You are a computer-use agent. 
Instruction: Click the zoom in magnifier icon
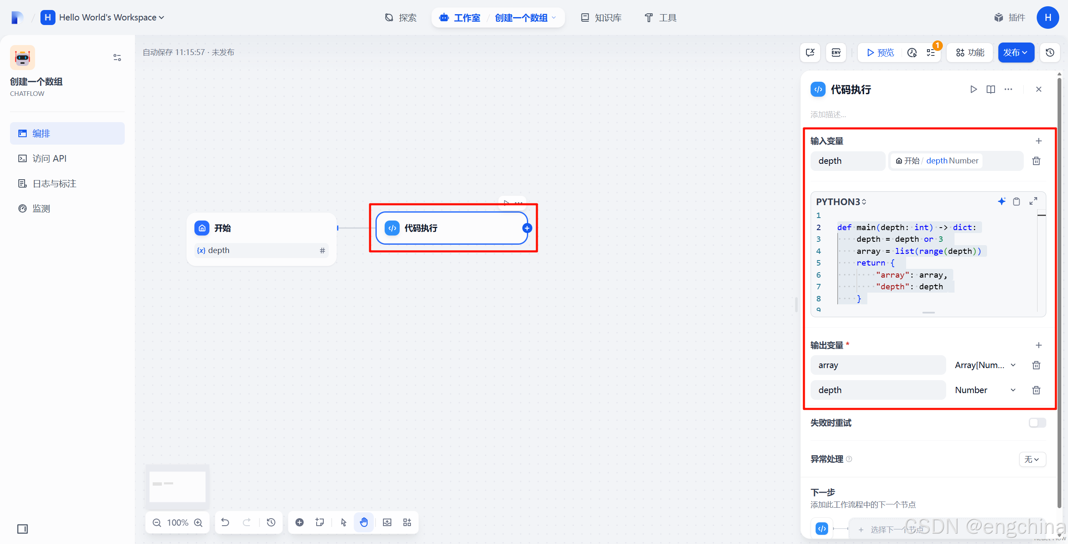click(199, 522)
